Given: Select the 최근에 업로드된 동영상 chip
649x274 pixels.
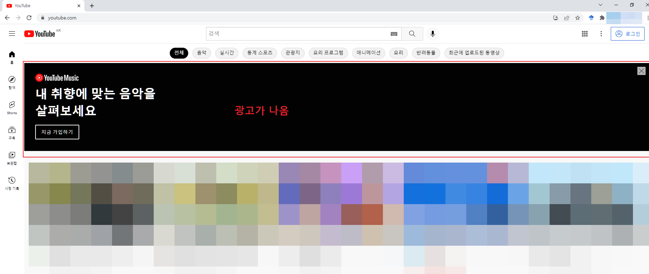Looking at the screenshot, I should 474,53.
